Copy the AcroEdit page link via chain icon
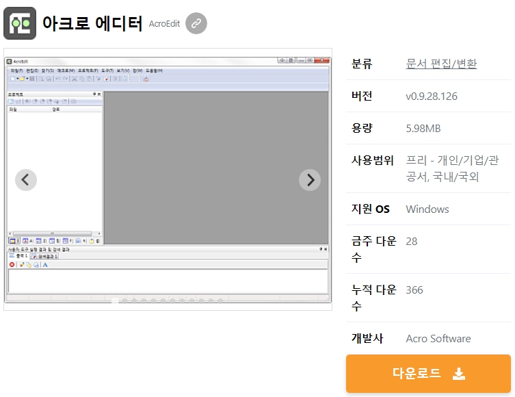This screenshot has width=515, height=397. pos(196,23)
